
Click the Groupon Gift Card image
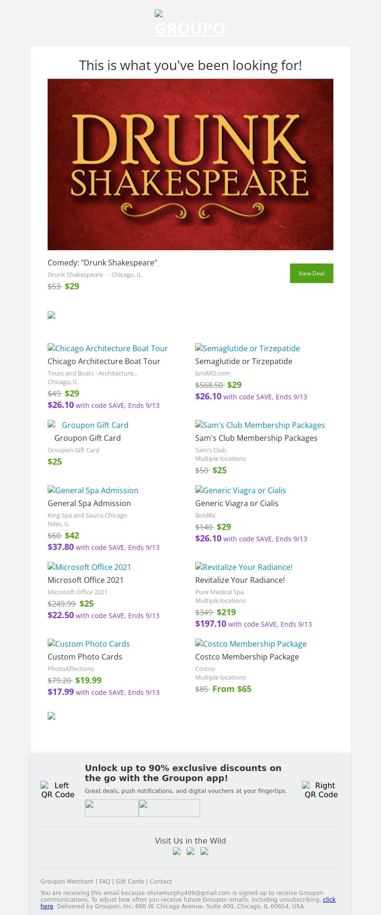coord(88,425)
